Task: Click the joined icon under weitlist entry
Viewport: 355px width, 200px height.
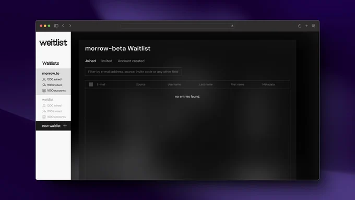Action: (44, 105)
